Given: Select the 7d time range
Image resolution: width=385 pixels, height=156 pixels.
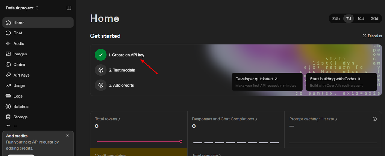Looking at the screenshot, I should (x=349, y=18).
